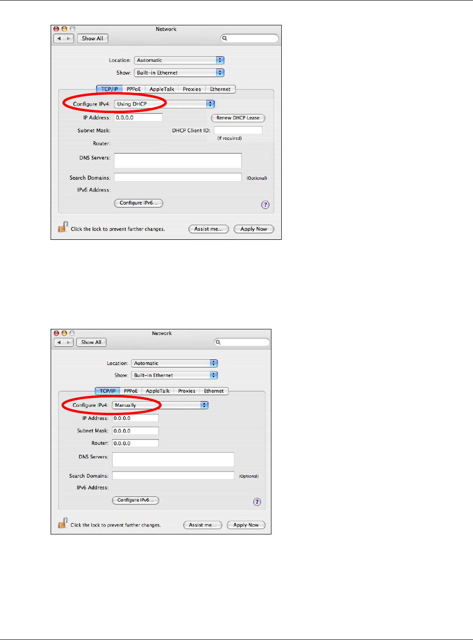Open the Location dropdown in upper window

coord(179,60)
